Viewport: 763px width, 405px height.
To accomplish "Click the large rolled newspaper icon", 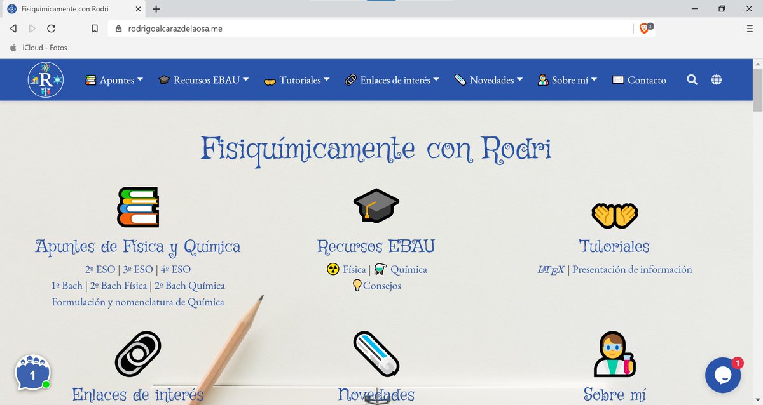I will click(x=376, y=354).
